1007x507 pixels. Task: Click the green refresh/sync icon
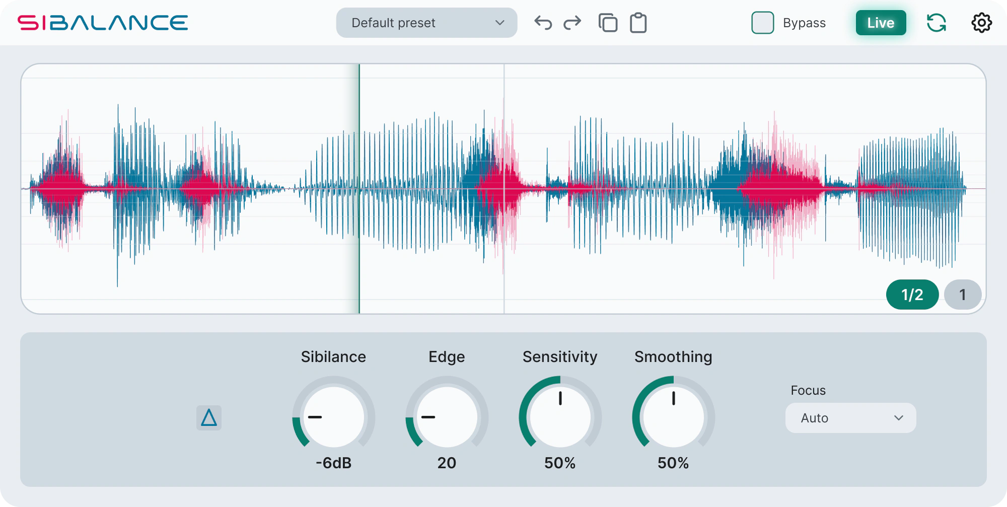point(937,23)
